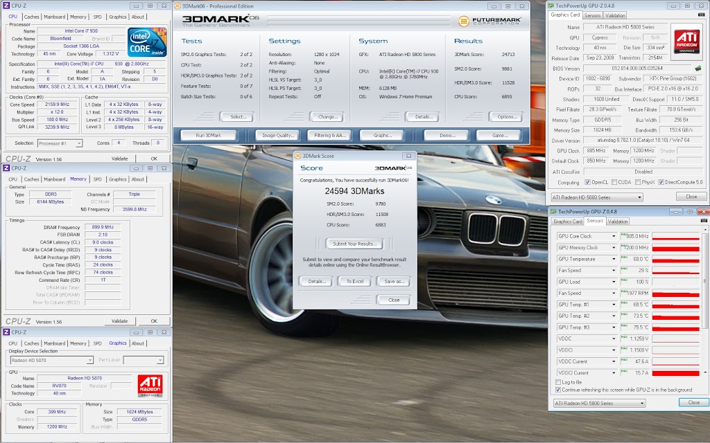Click the Intel Core i7 logo in CPU-Z

click(147, 42)
